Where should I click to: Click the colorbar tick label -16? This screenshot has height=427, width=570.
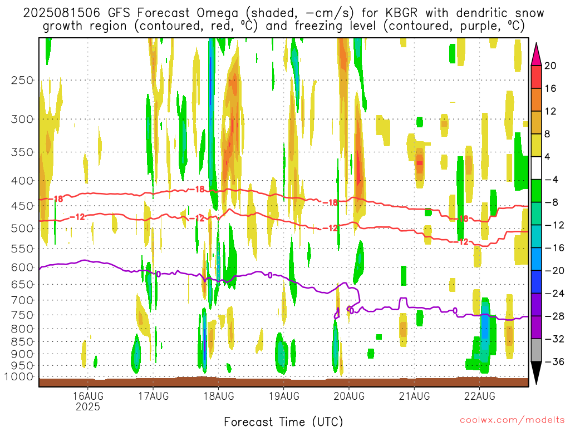pyautogui.click(x=554, y=247)
